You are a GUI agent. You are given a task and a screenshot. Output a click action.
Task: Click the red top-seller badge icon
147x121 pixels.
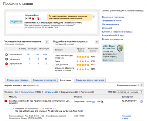click(38, 18)
